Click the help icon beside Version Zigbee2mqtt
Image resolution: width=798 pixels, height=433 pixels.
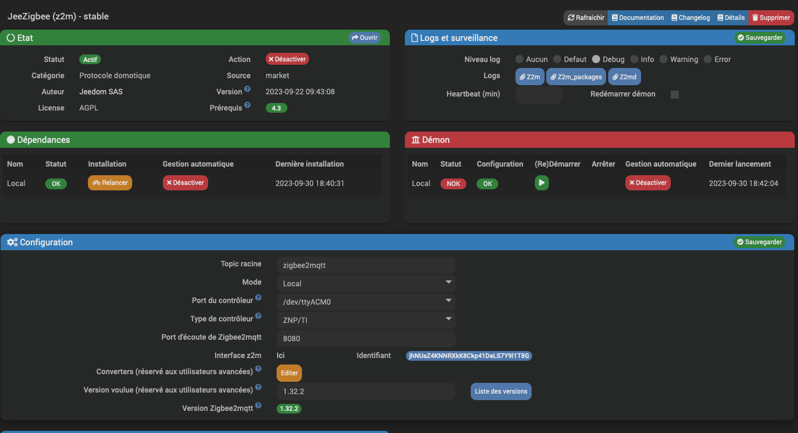click(x=258, y=405)
